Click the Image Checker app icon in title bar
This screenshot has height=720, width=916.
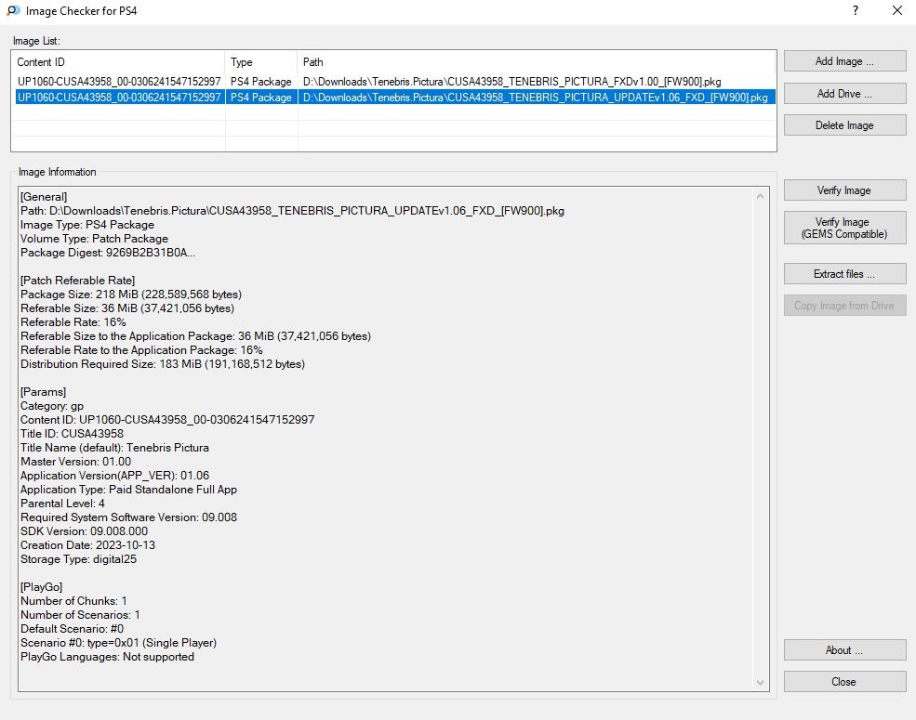point(13,10)
